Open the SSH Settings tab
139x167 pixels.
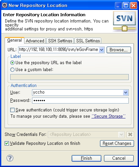[60, 41]
